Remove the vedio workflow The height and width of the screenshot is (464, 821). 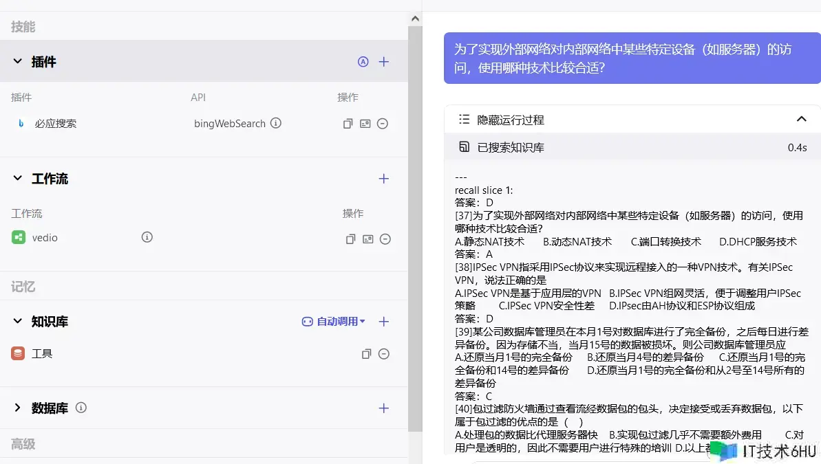pyautogui.click(x=385, y=239)
